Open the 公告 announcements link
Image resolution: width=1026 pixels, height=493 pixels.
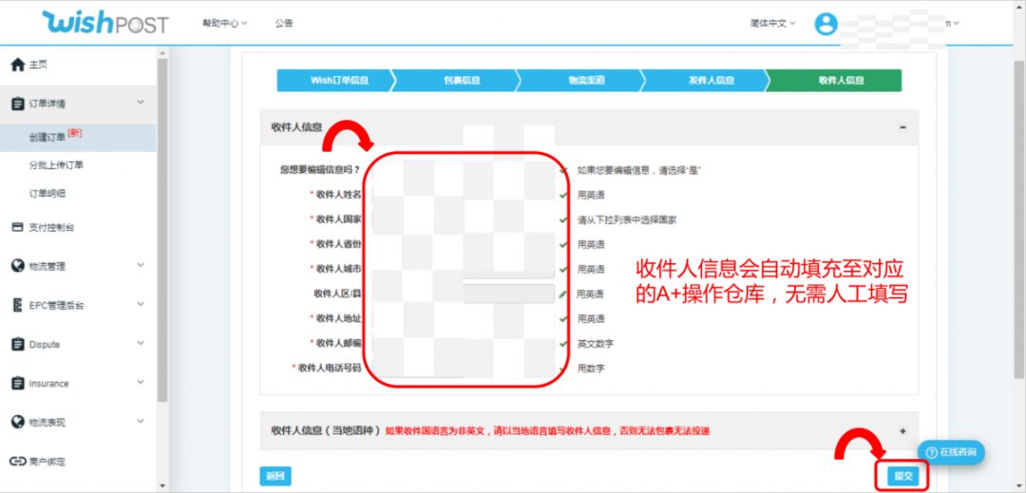(284, 23)
